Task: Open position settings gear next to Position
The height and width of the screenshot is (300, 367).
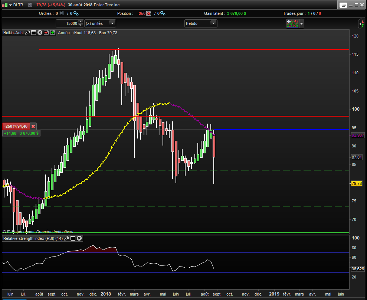Action: click(163, 13)
